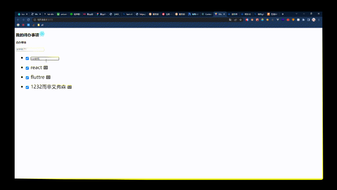Screen dimensions: 337x190
Task: Click the delete icon next to react
Action: (x=45, y=68)
